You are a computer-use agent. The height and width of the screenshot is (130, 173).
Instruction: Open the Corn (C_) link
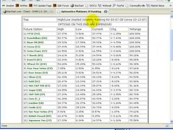[34, 99]
